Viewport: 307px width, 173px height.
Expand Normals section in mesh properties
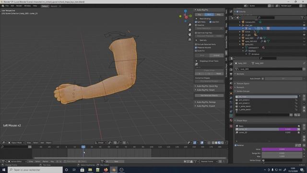(x=240, y=74)
